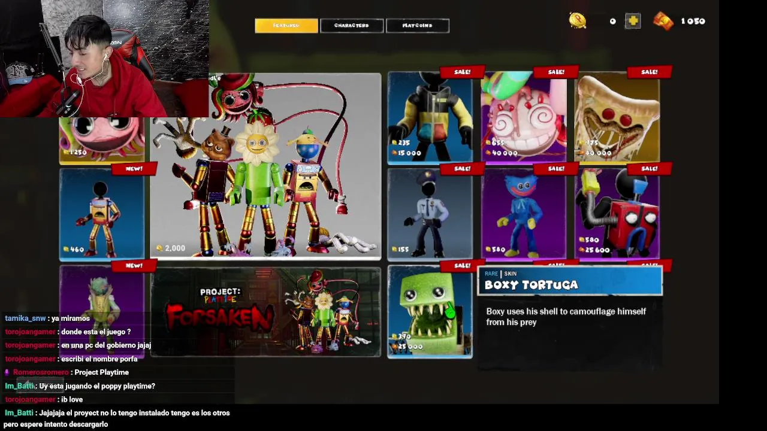The width and height of the screenshot is (767, 431).
Task: Click chat message 'Project Playtime'
Action: 102,372
